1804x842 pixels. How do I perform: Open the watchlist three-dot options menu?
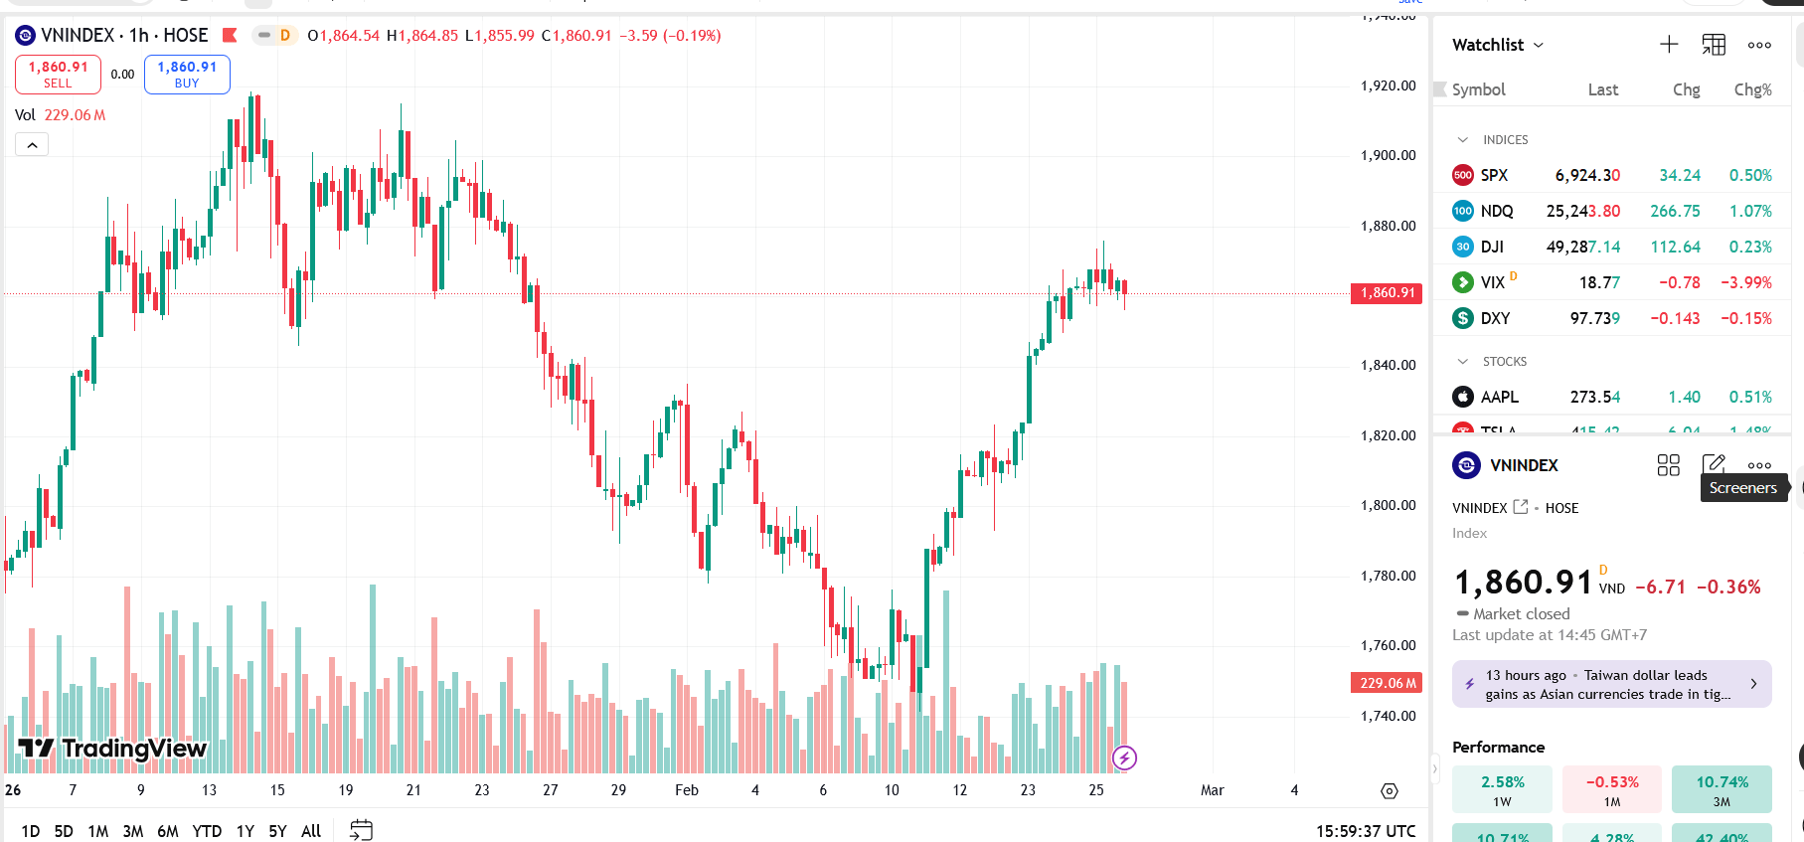click(1759, 45)
